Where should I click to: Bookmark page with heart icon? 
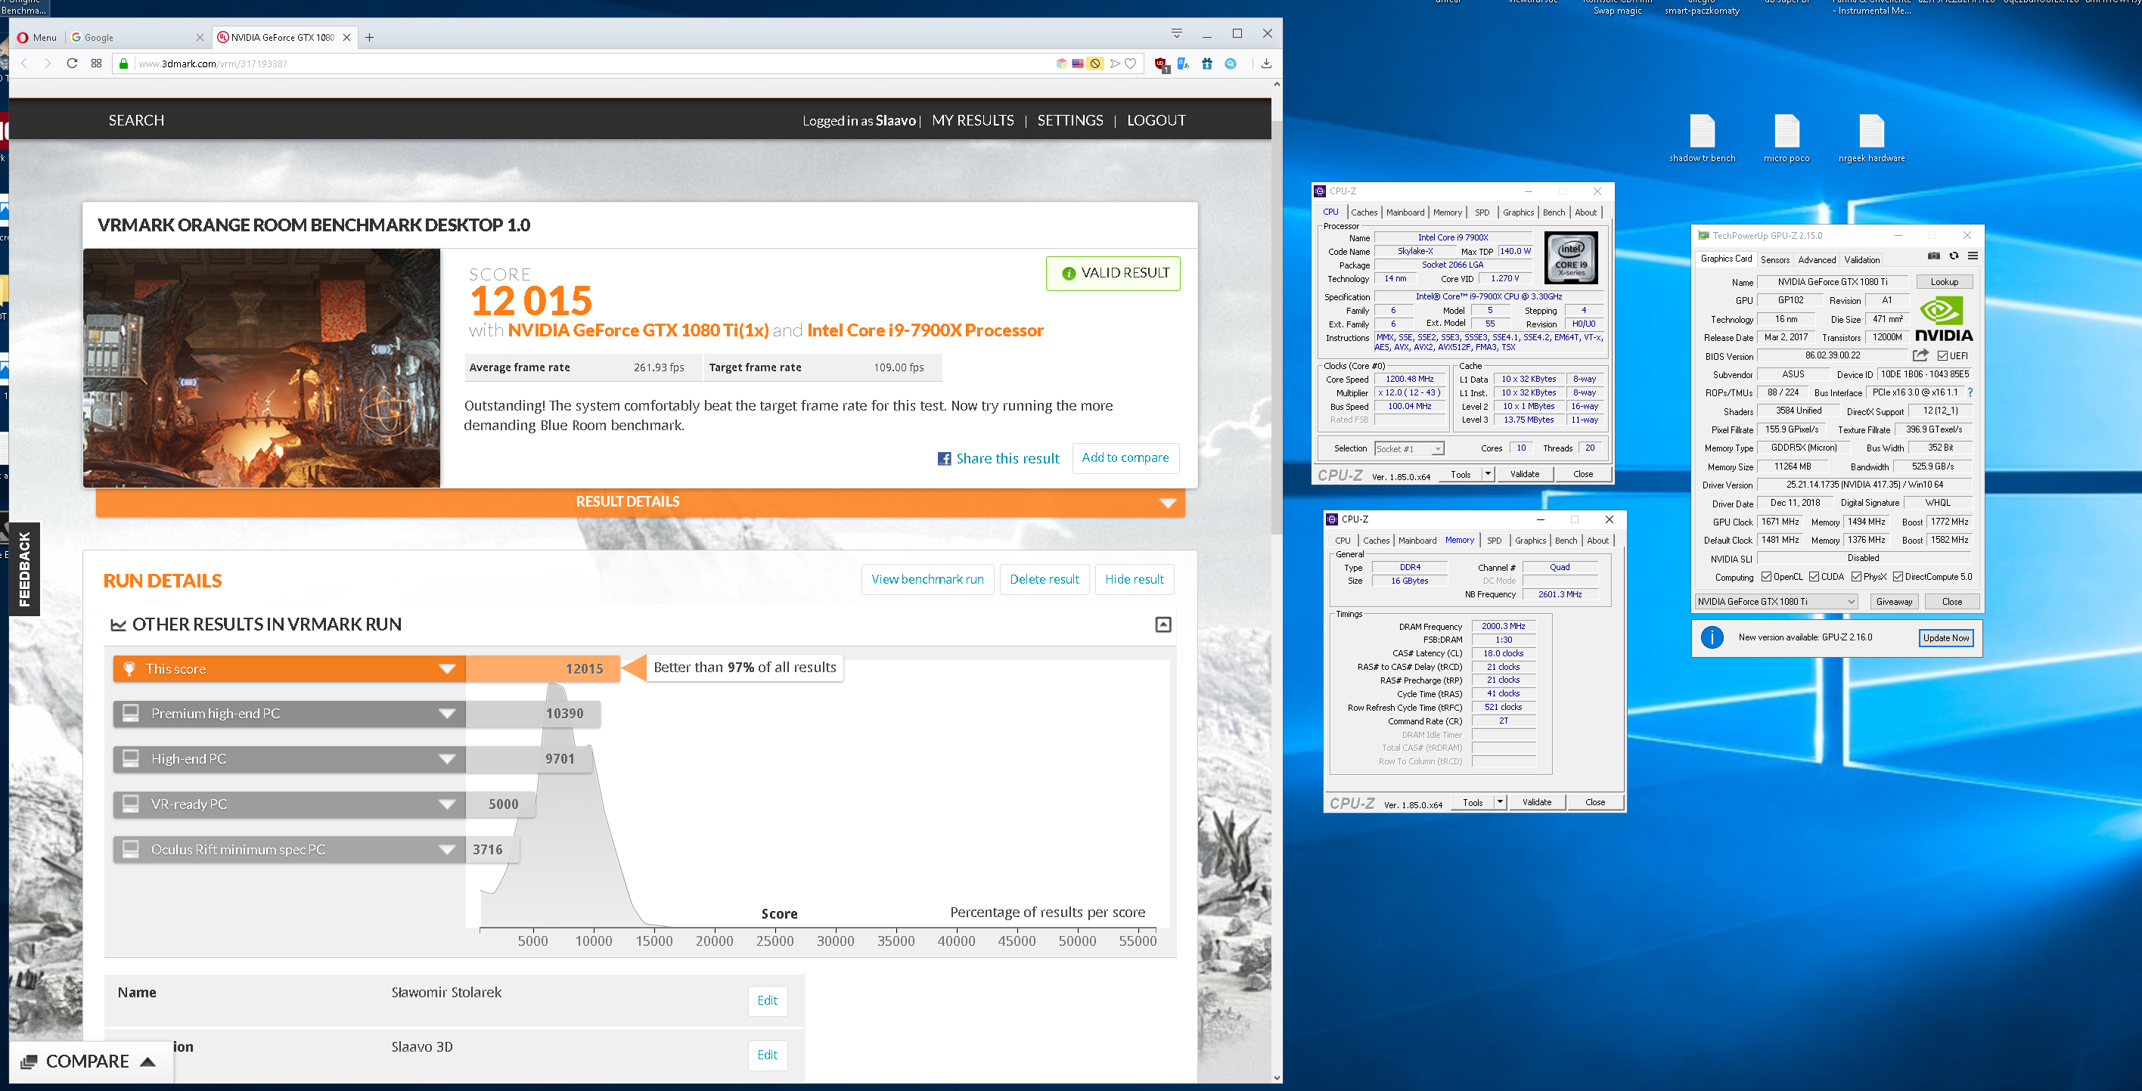point(1130,64)
